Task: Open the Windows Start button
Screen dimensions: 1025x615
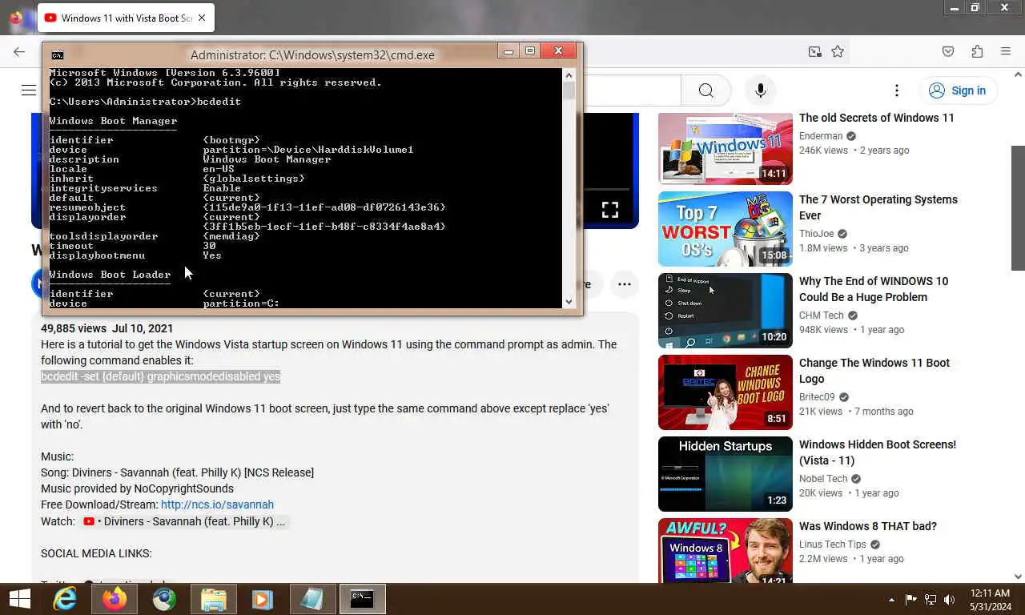Action: (19, 598)
